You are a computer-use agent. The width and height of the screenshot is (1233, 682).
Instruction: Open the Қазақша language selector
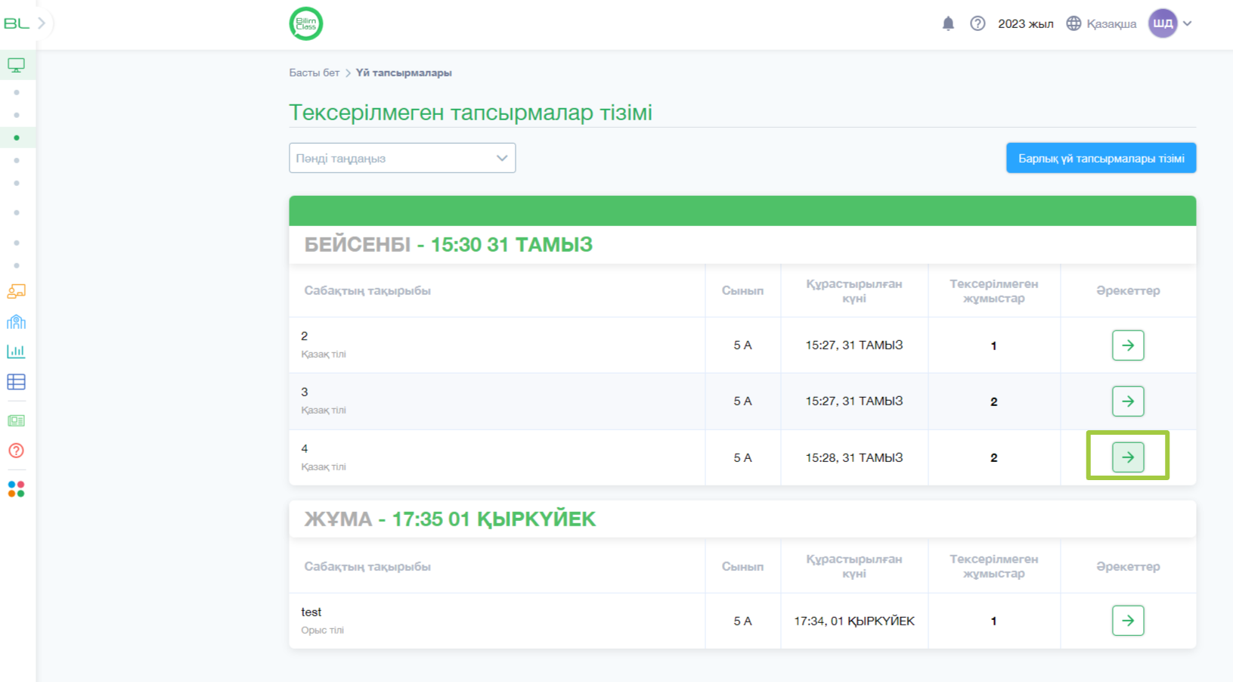[1101, 23]
